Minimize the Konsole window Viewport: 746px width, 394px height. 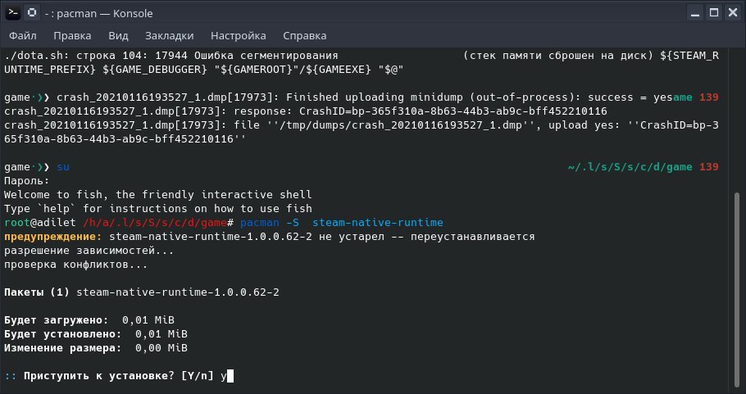click(695, 13)
